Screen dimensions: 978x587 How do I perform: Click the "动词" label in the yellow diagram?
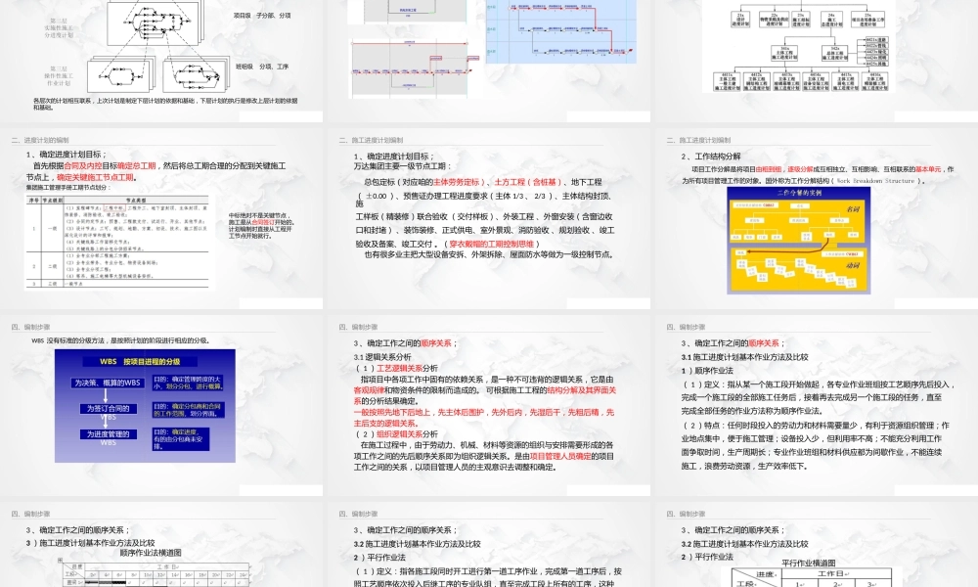(853, 266)
